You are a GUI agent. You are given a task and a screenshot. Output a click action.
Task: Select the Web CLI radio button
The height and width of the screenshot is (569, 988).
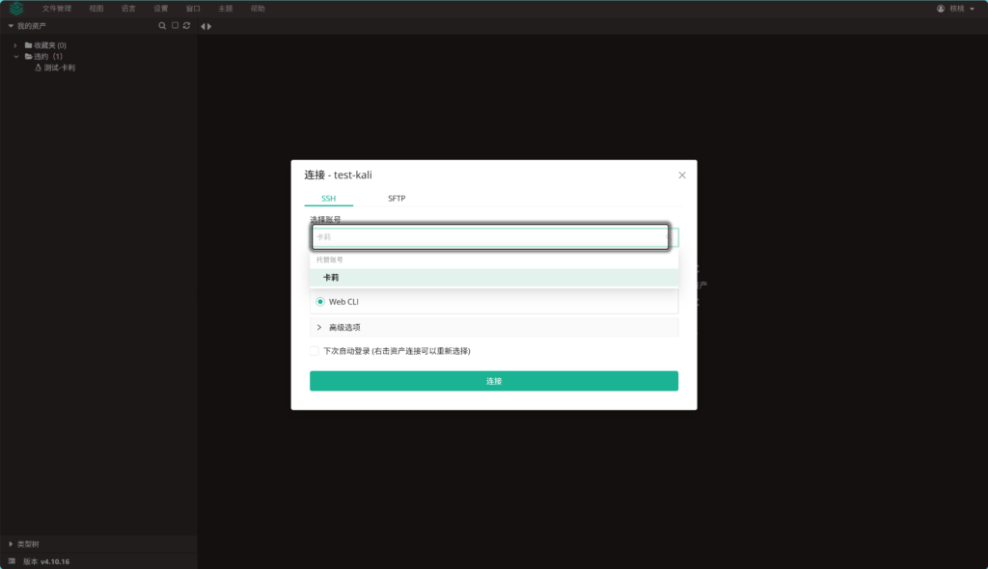(319, 301)
